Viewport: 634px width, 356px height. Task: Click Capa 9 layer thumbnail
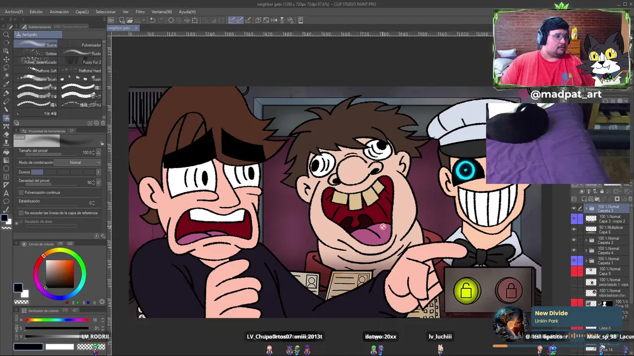point(591,271)
